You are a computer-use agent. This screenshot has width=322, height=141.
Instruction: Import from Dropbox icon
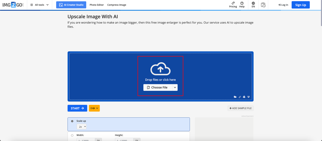point(249,97)
